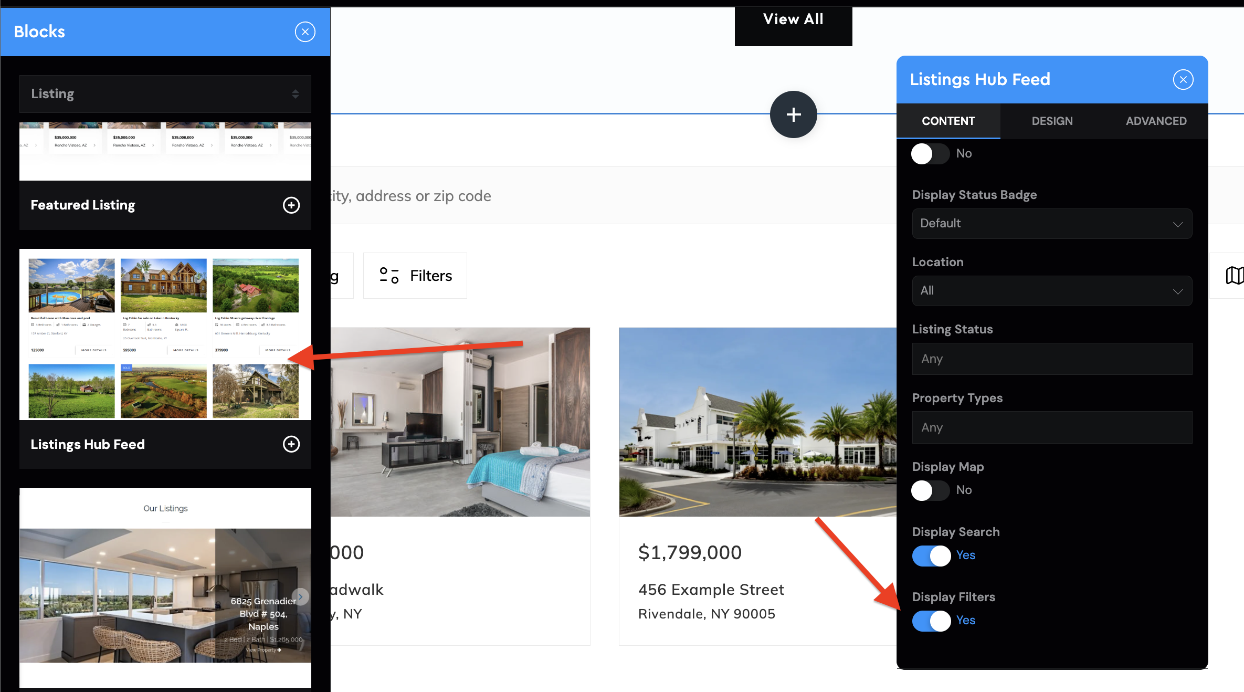Switch to the DESIGN tab
Image resolution: width=1244 pixels, height=692 pixels.
pyautogui.click(x=1052, y=121)
